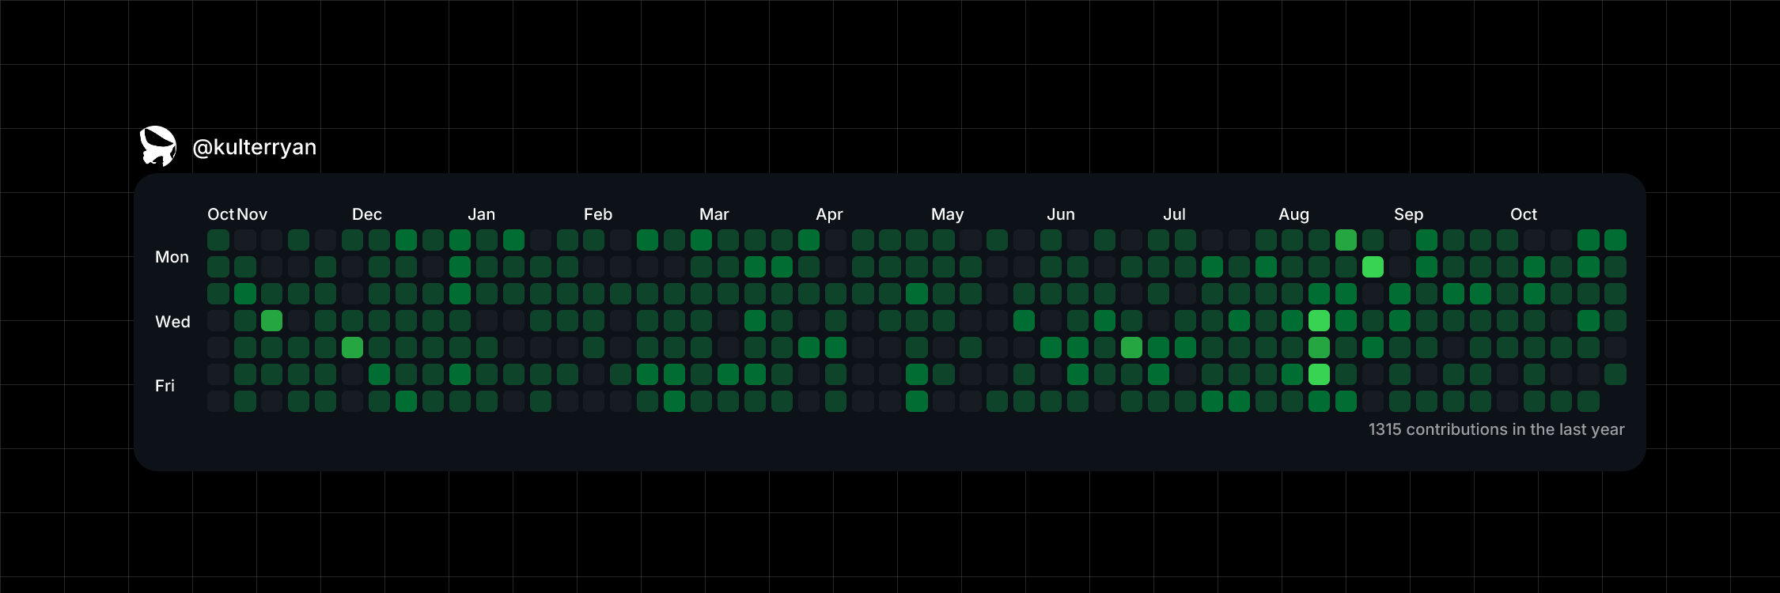The height and width of the screenshot is (593, 1780).
Task: Click the Aug month label
Action: (x=1293, y=214)
